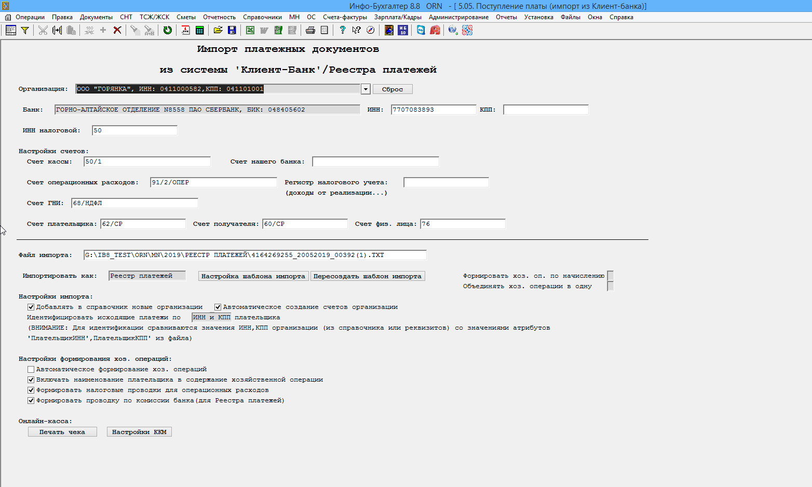Image resolution: width=812 pixels, height=487 pixels.
Task: Click the flashlight search icon
Action: pos(136,30)
